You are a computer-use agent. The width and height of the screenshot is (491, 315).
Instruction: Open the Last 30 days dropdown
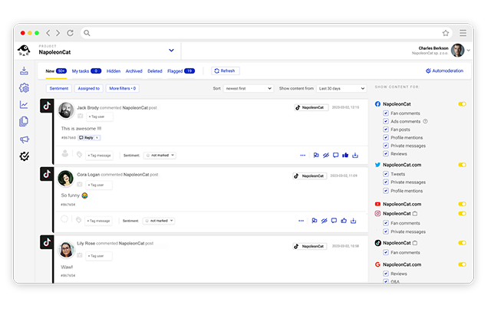[341, 88]
